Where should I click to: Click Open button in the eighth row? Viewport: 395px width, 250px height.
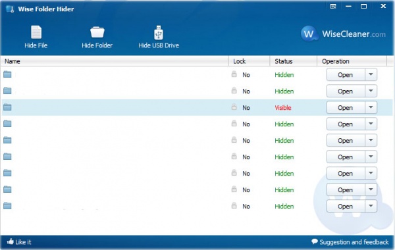click(346, 190)
